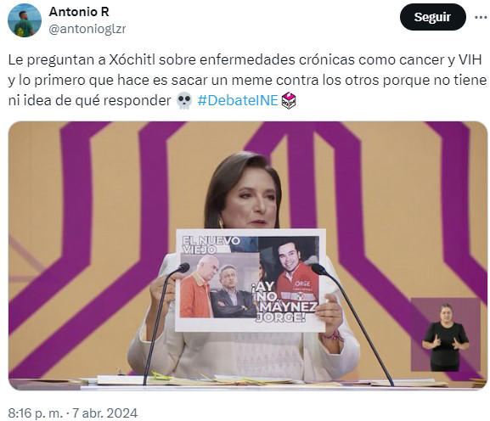Image resolution: width=490 pixels, height=421 pixels.
Task: Follow the account with Seguir button
Action: click(432, 17)
